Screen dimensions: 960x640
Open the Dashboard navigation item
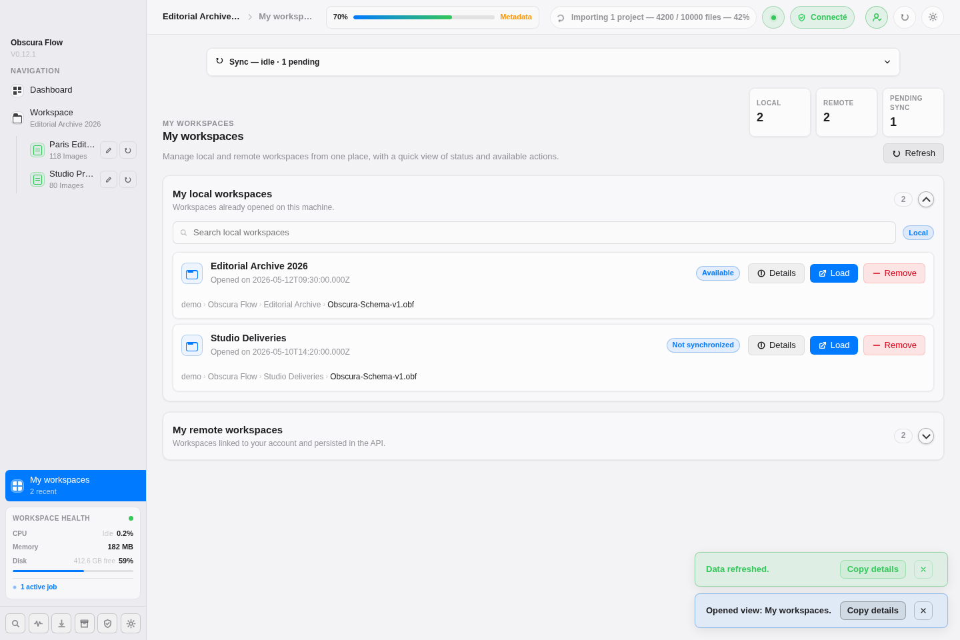[x=73, y=90]
